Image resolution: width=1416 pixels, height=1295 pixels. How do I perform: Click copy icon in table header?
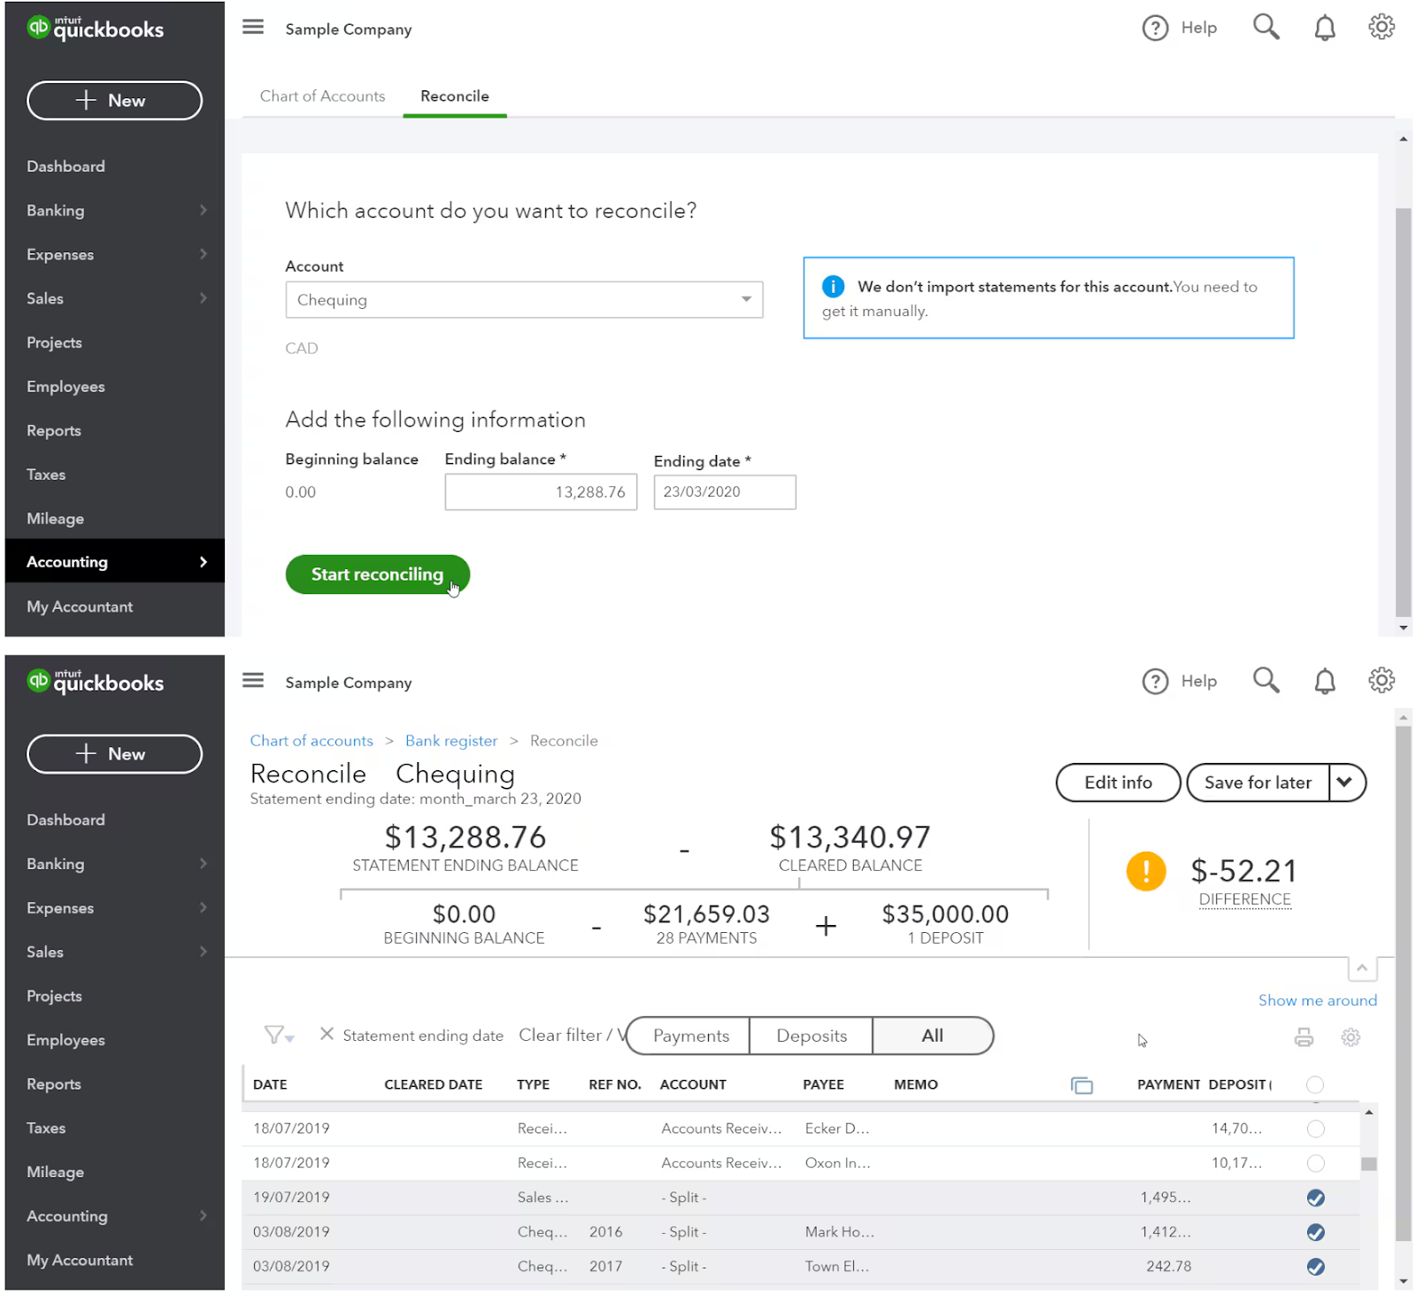click(1081, 1086)
